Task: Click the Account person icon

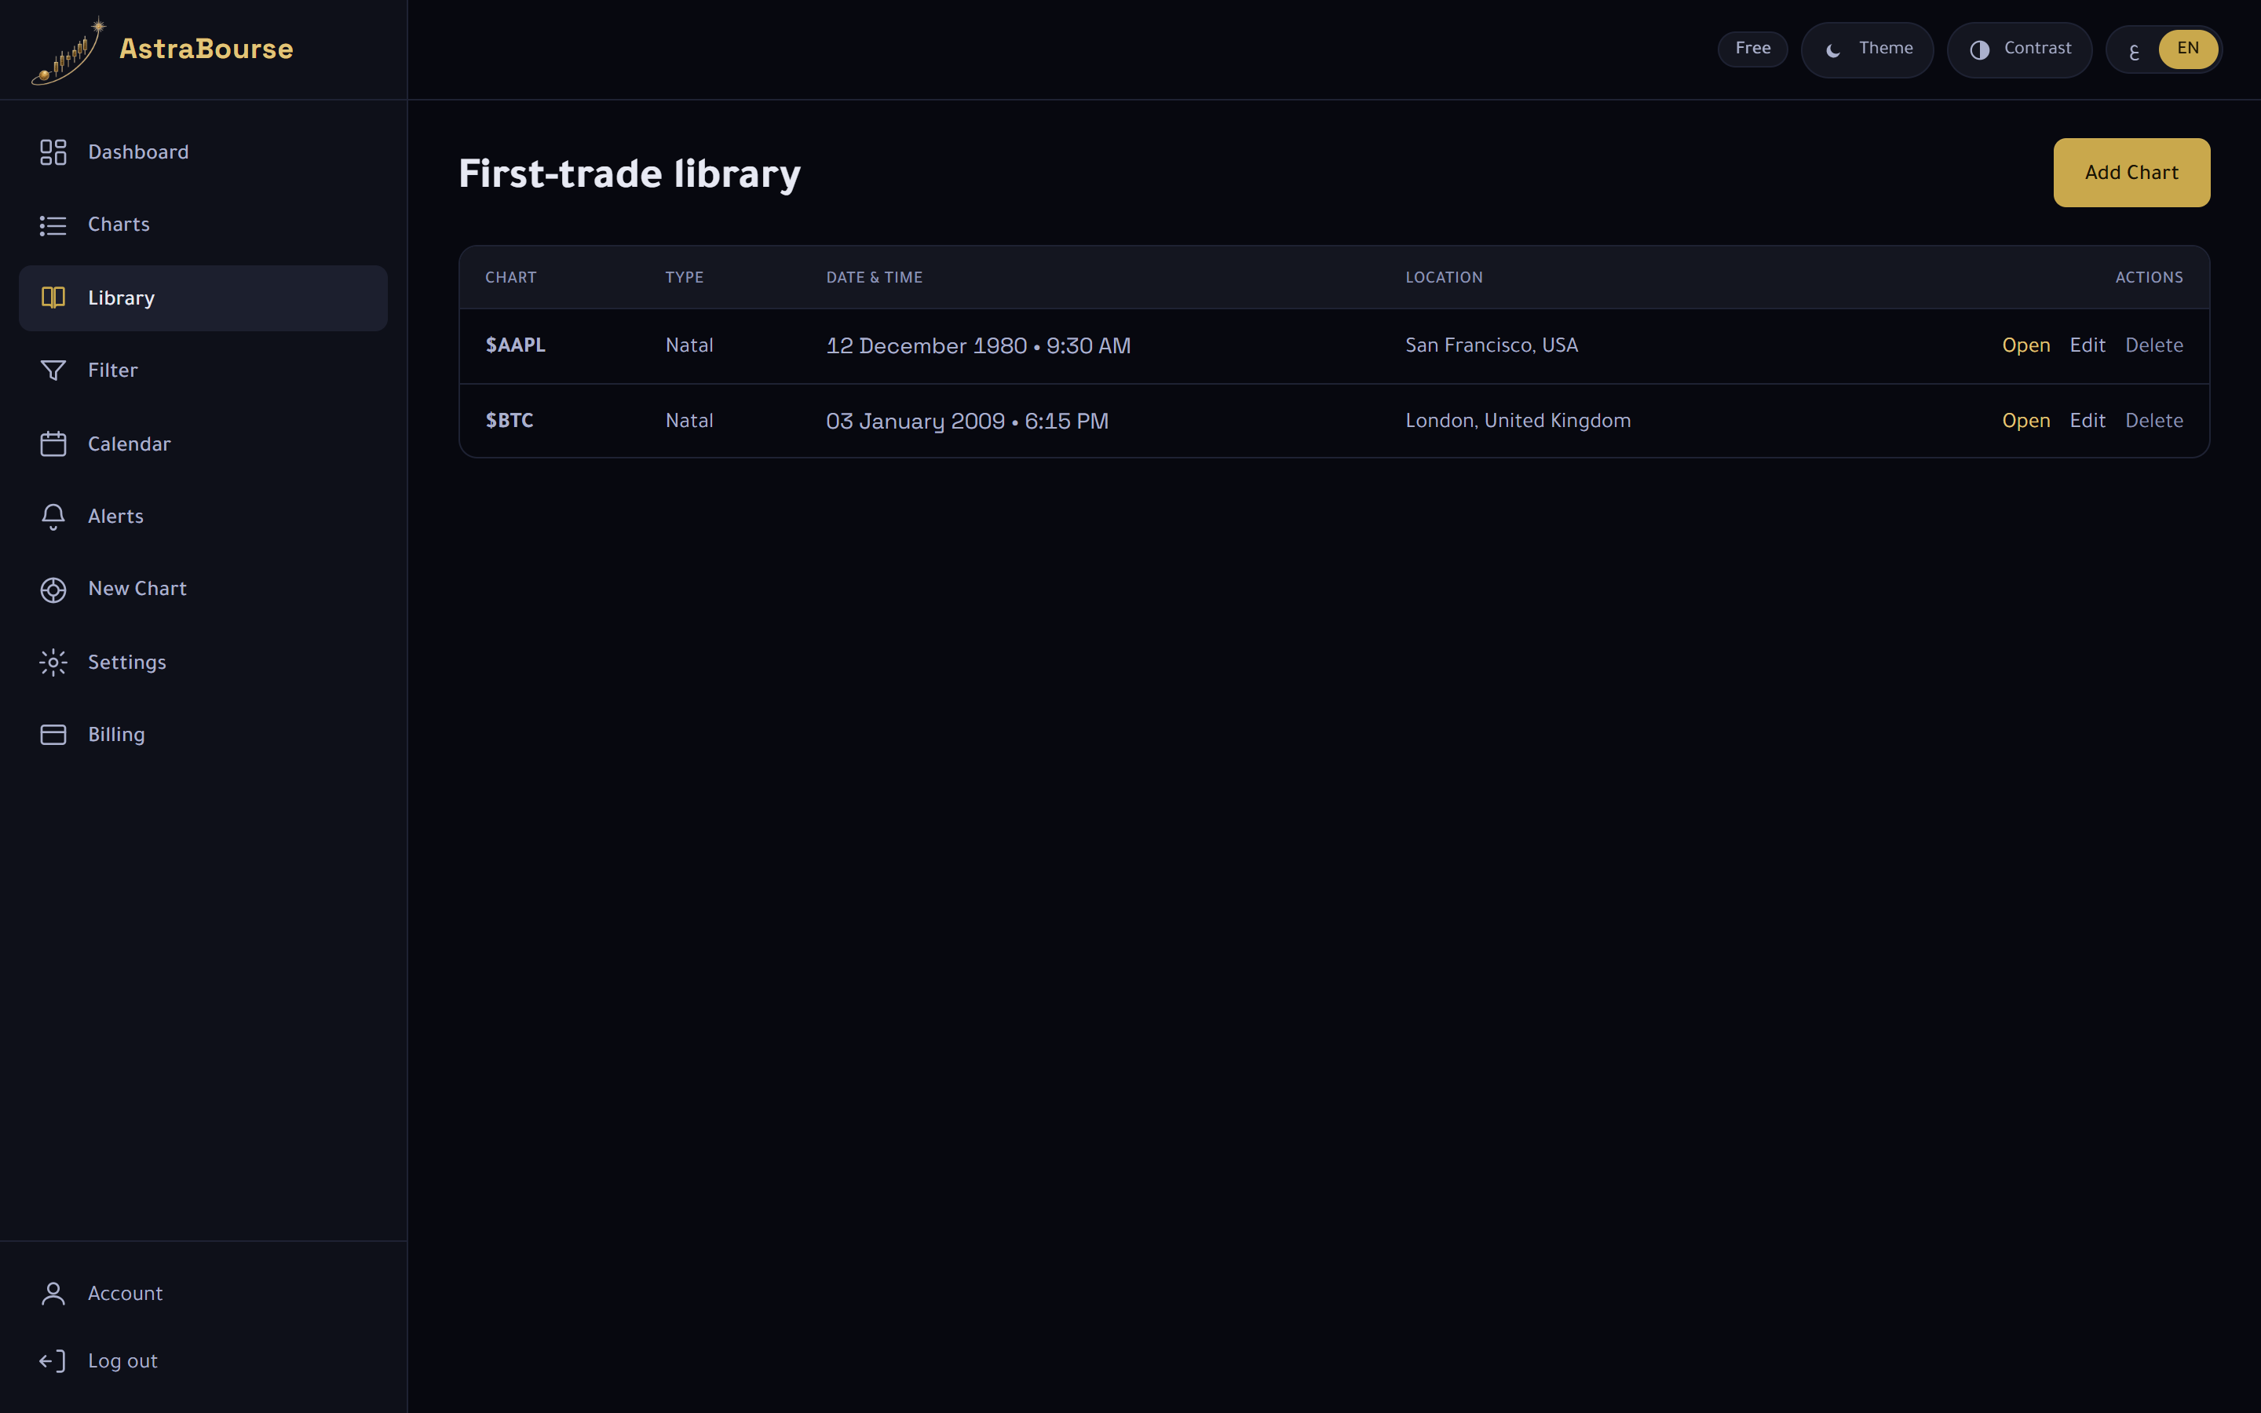Action: point(53,1294)
